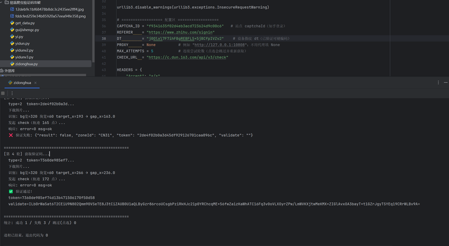Click line number 38 in the gutter
The height and width of the screenshot is (246, 449).
tap(104, 38)
